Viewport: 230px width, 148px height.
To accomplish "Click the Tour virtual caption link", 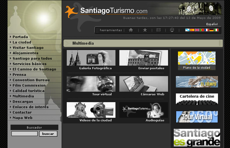I will pos(102,94).
